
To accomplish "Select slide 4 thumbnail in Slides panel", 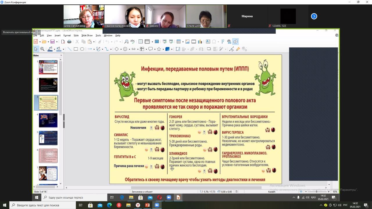I will click(x=48, y=120).
